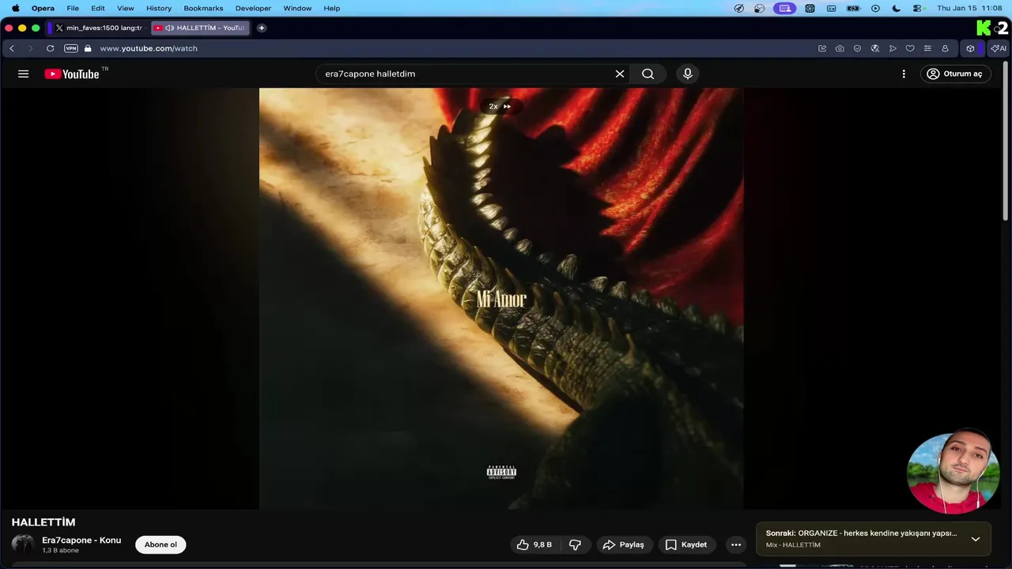
Task: Click the magnifier search button
Action: [x=648, y=73]
